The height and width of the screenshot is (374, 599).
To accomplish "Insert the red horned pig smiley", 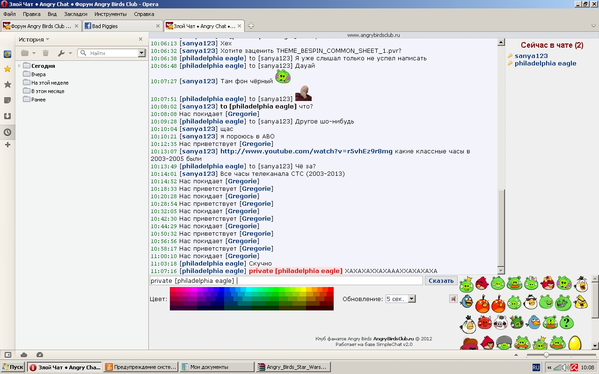I will click(484, 323).
